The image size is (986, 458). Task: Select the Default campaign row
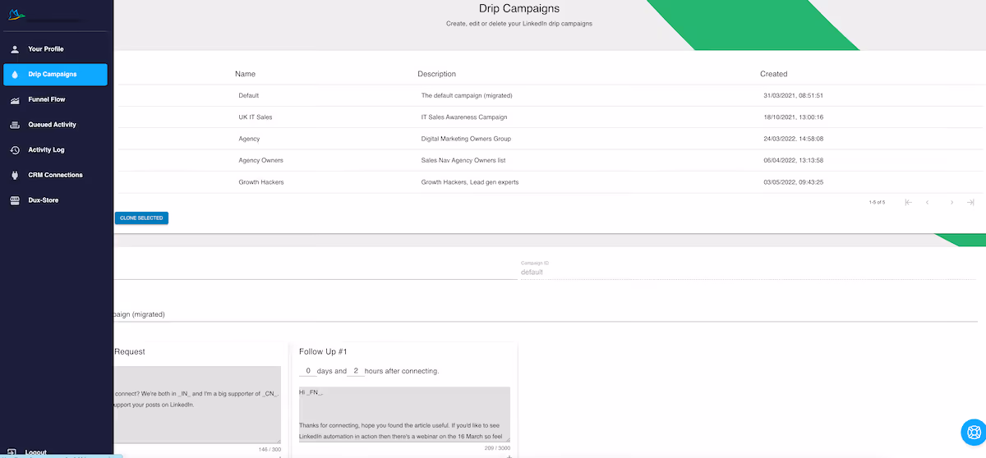point(550,95)
